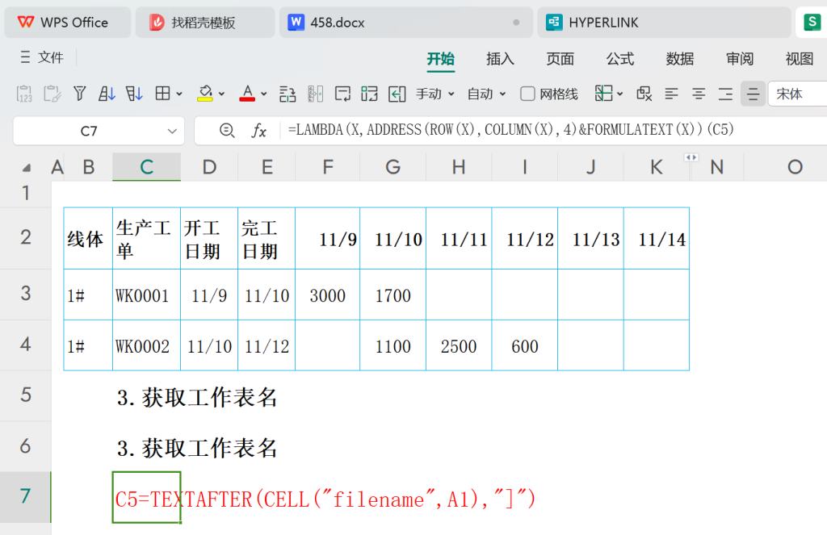Click the paste values icon

(x=24, y=94)
